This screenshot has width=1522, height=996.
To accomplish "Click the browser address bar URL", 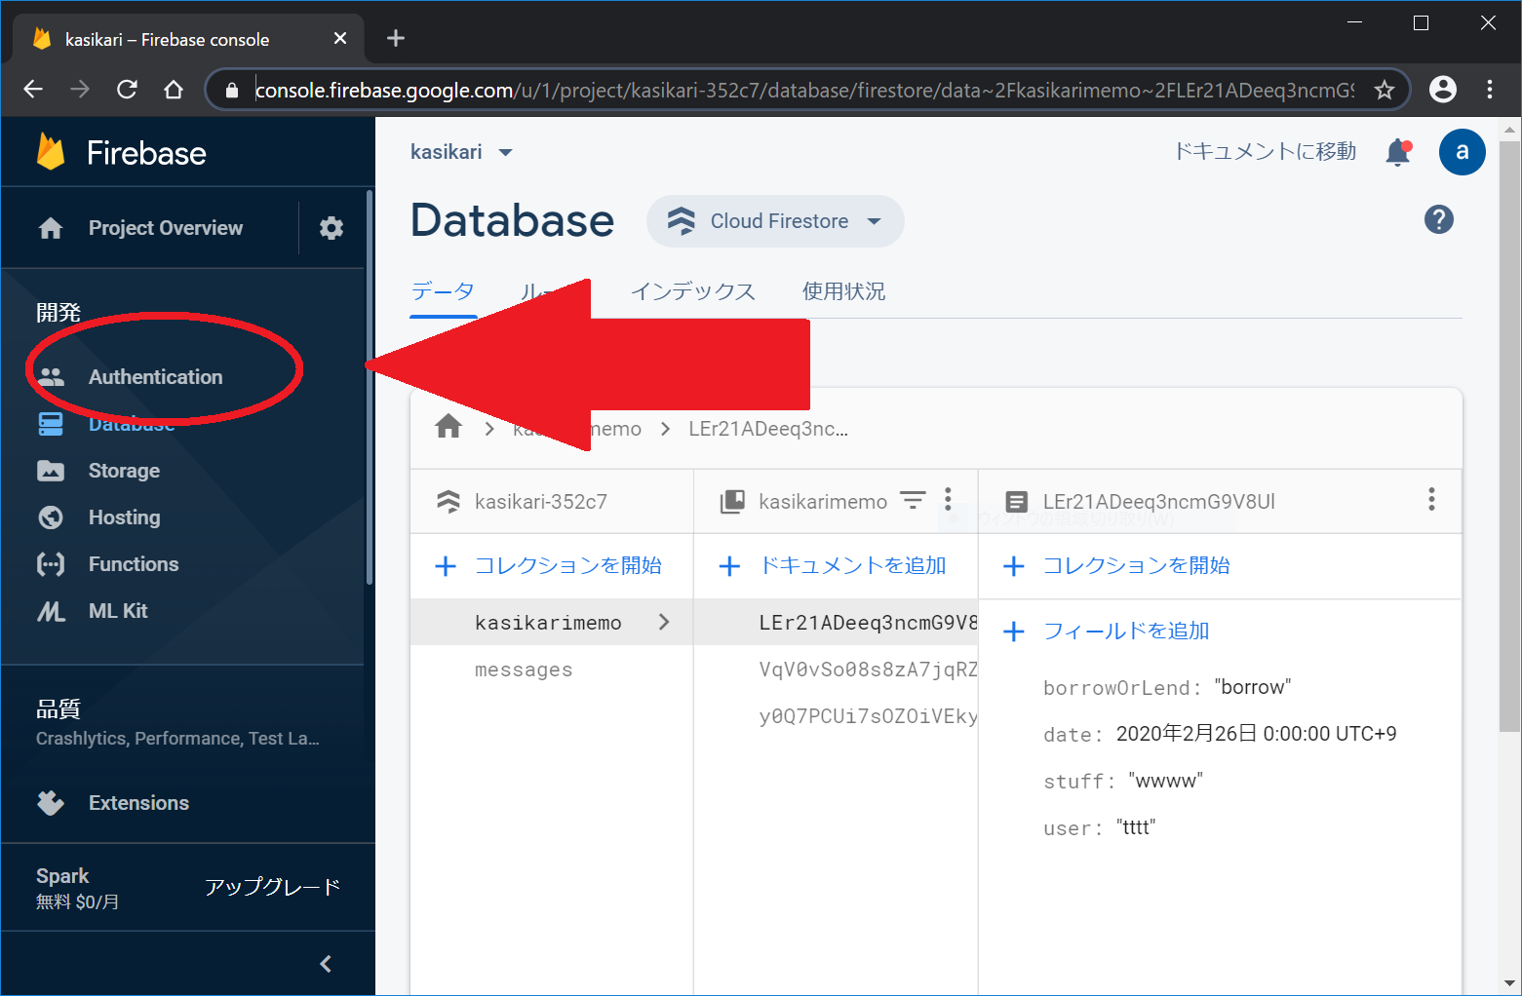I will pos(804,90).
